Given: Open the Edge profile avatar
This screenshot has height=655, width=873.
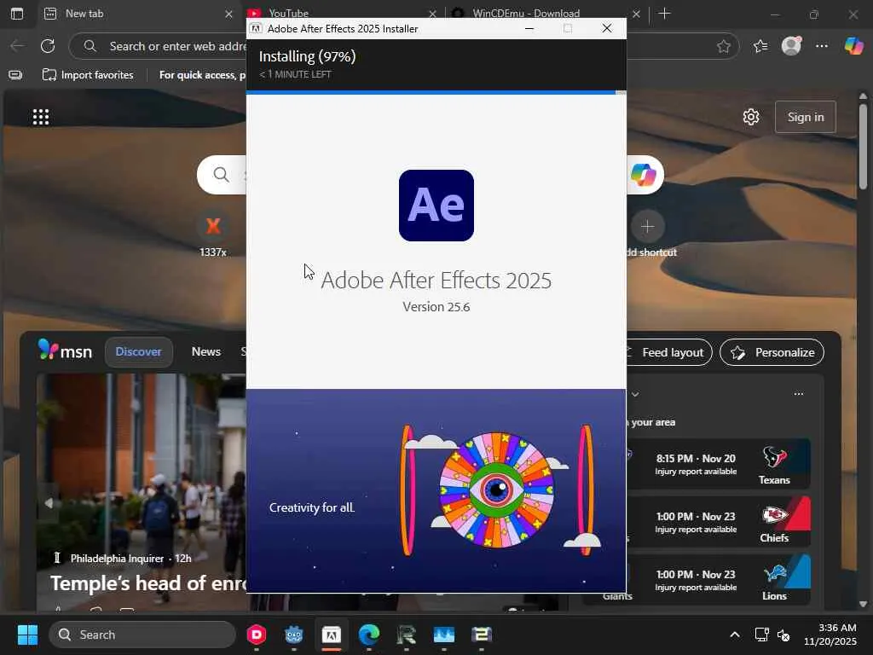Looking at the screenshot, I should pyautogui.click(x=791, y=46).
